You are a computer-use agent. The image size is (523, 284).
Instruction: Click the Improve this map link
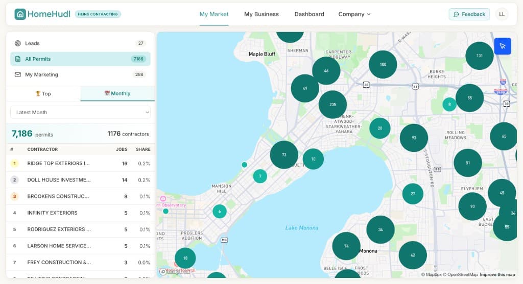pyautogui.click(x=497, y=275)
